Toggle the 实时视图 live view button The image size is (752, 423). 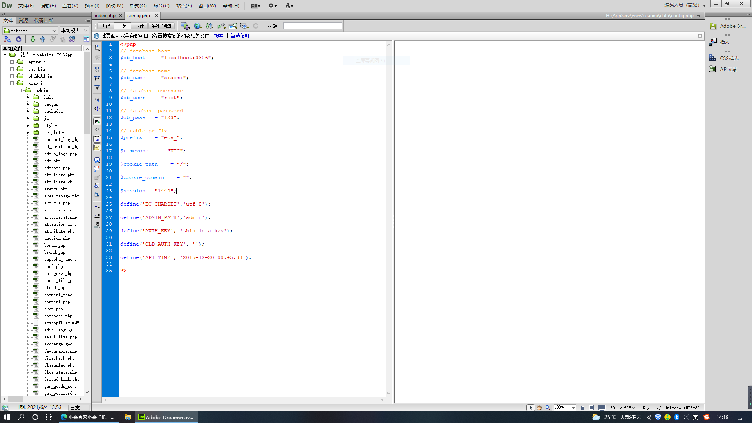(161, 26)
